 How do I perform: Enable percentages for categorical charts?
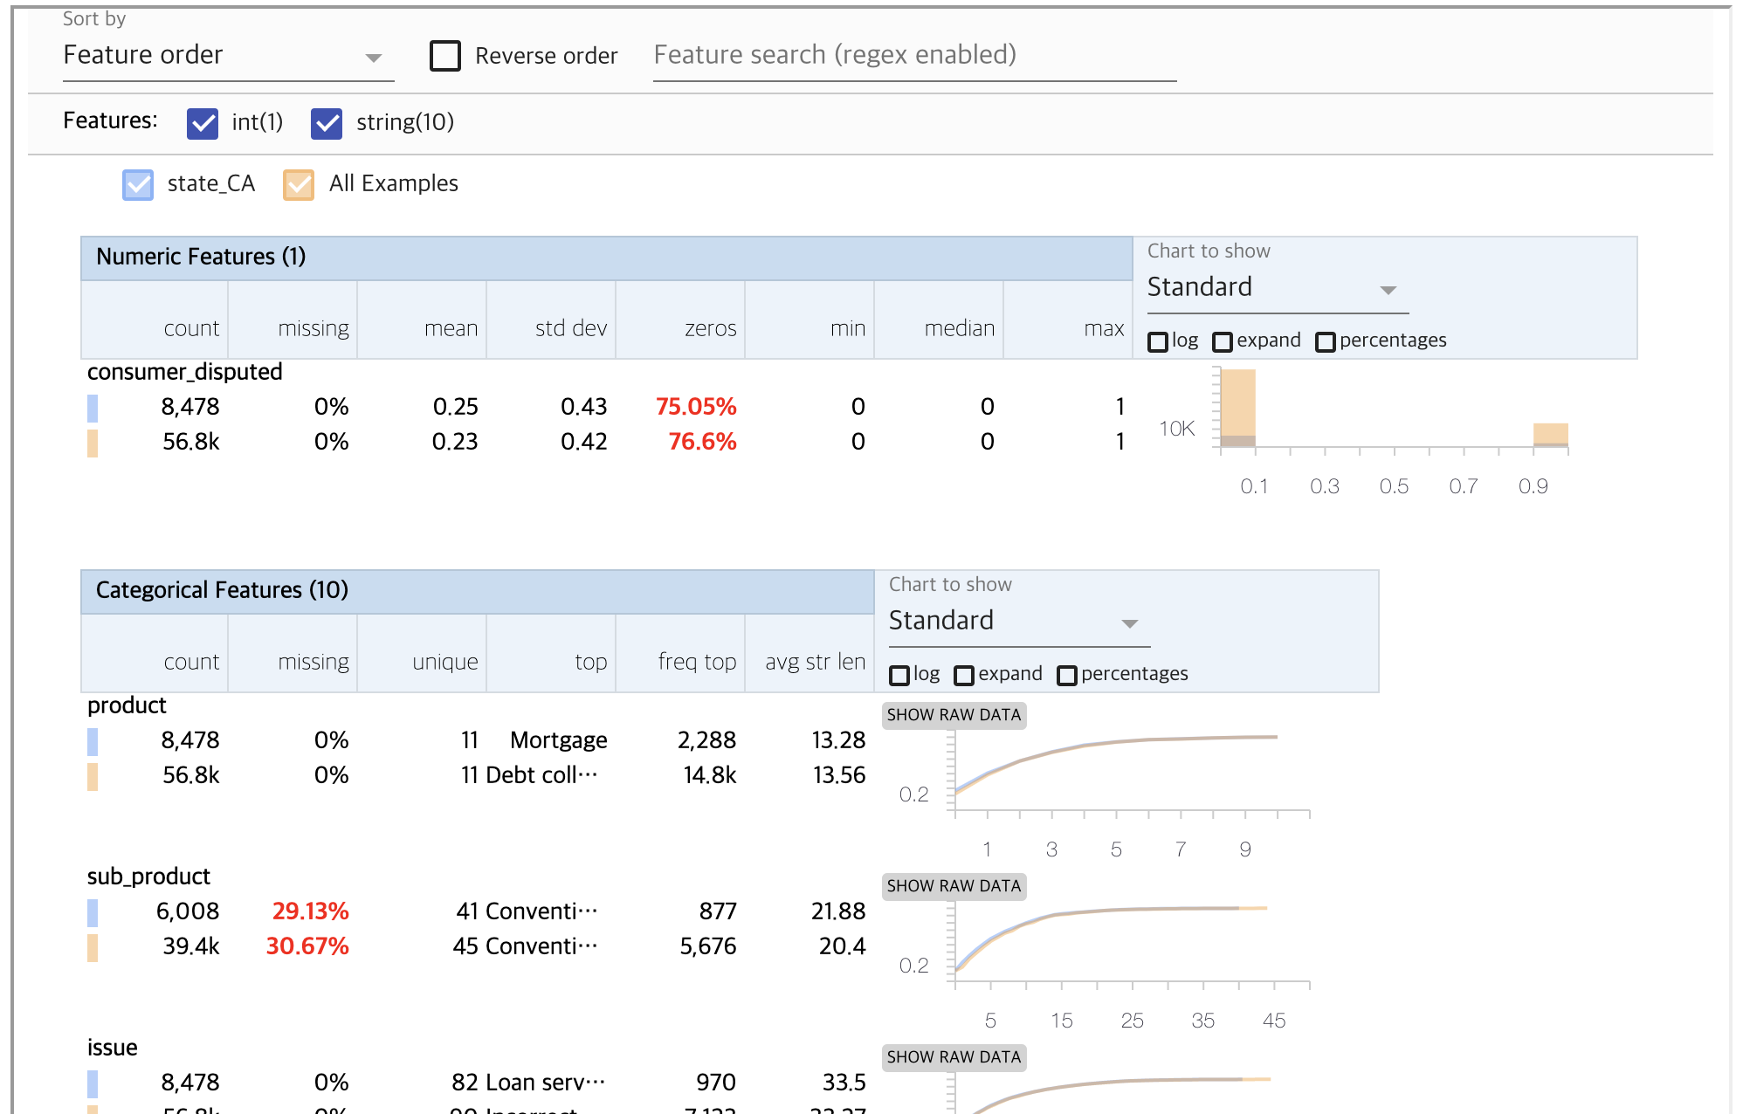(1067, 675)
